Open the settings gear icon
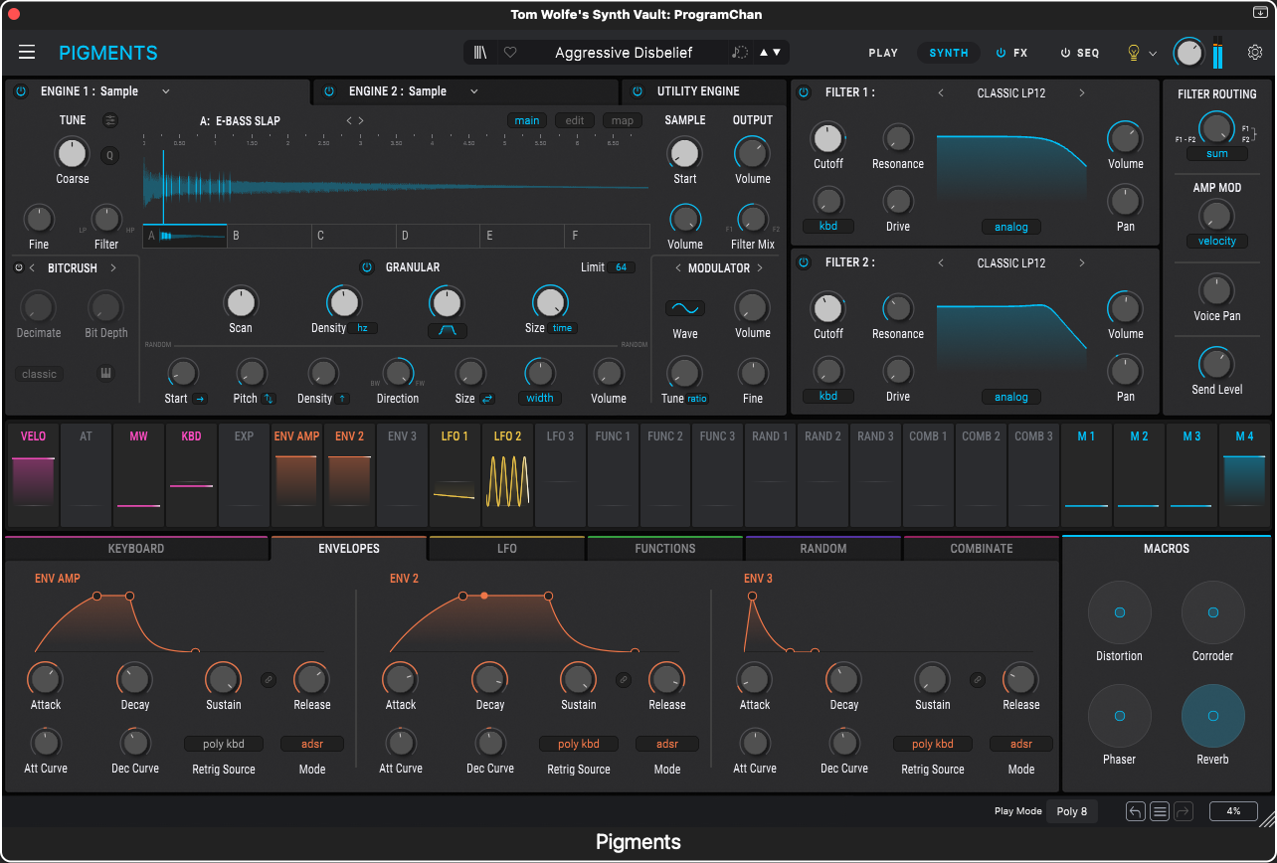Image resolution: width=1277 pixels, height=863 pixels. 1255,53
